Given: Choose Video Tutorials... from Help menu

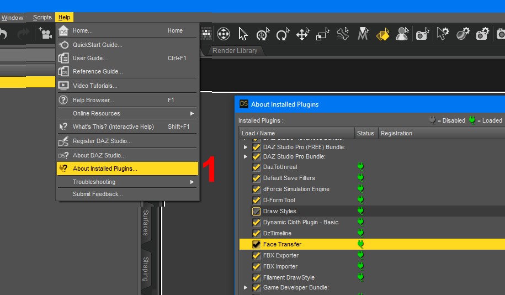Looking at the screenshot, I should 127,86.
